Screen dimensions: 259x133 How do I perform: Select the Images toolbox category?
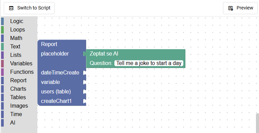[x=19, y=106]
